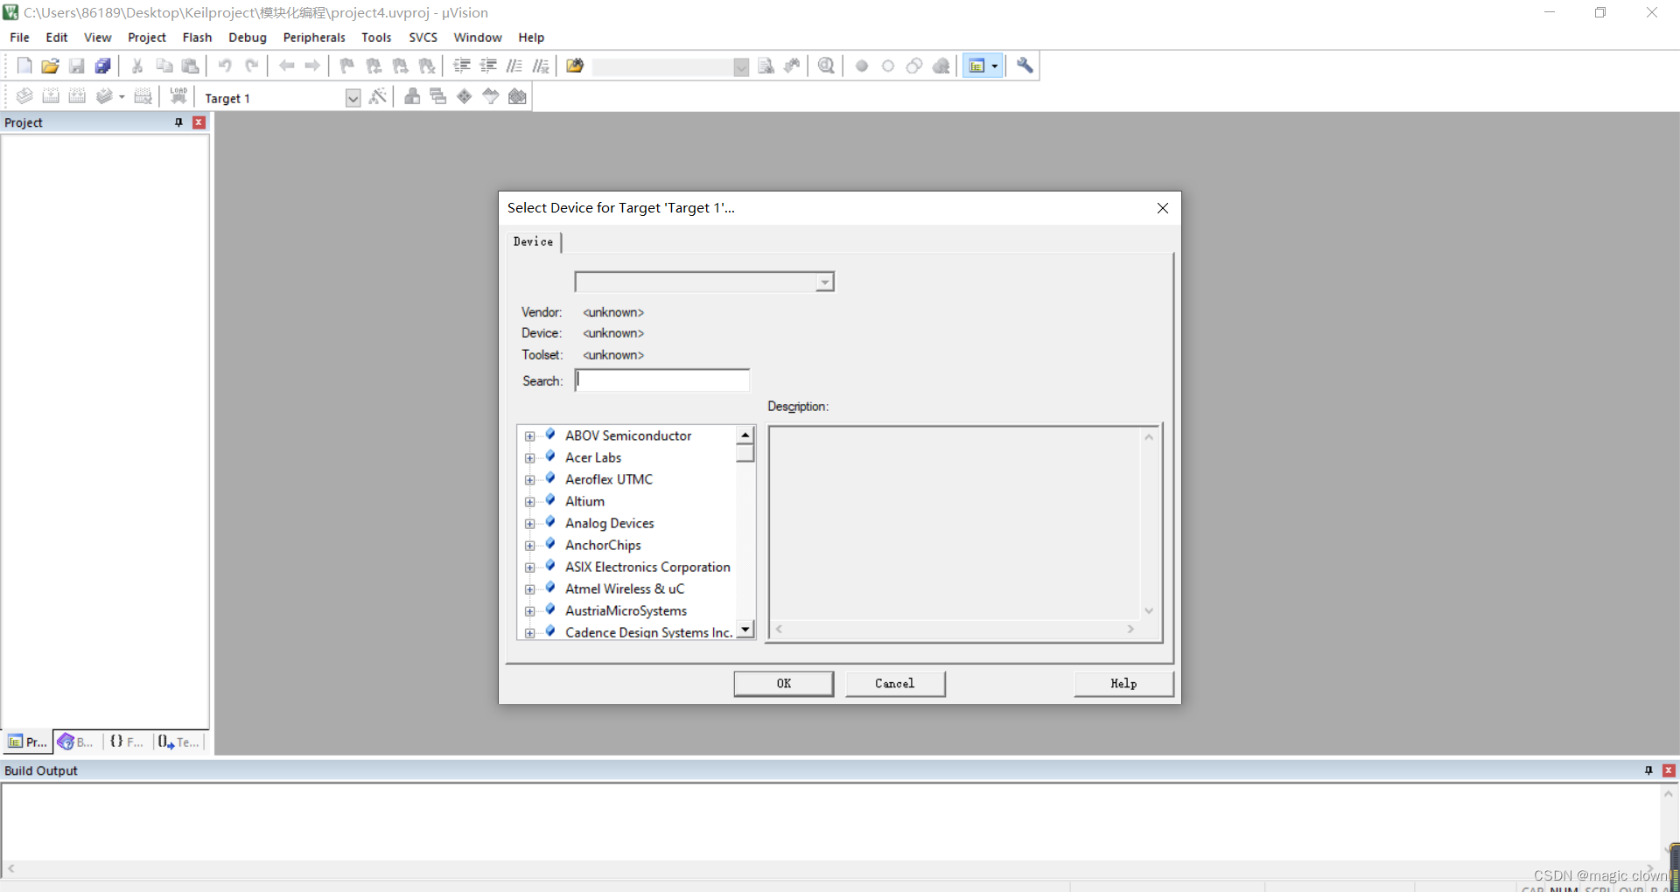Expand the Aeroflex UTMC vendor node
The height and width of the screenshot is (892, 1680).
(529, 480)
